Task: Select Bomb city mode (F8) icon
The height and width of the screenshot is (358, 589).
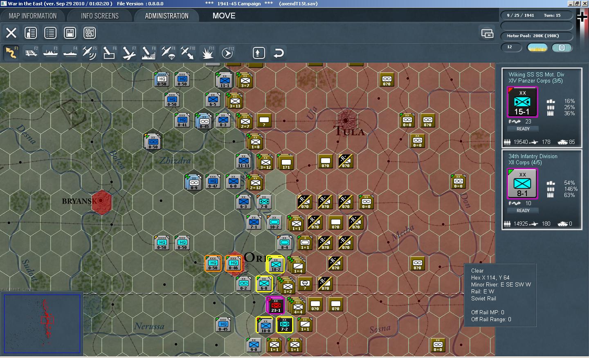Action: point(148,53)
